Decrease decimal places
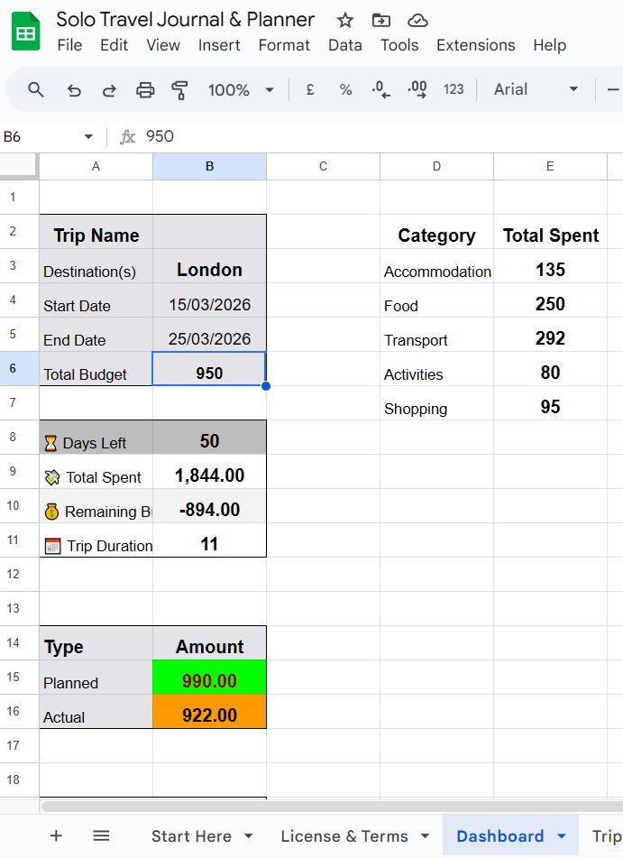The height and width of the screenshot is (858, 623). pyautogui.click(x=380, y=89)
